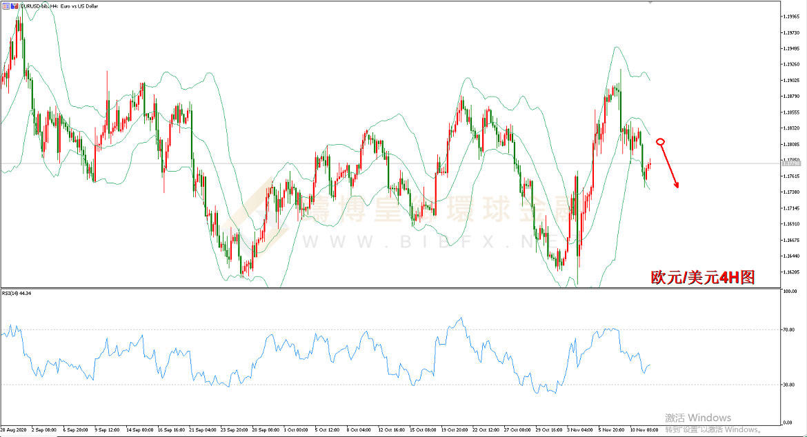Image resolution: width=807 pixels, height=437 pixels.
Task: Open the one-click trading panel icon
Action: pyautogui.click(x=6, y=6)
